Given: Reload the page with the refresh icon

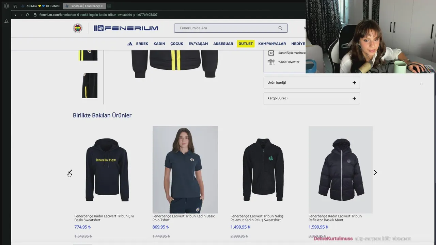Looking at the screenshot, I should coord(28,15).
